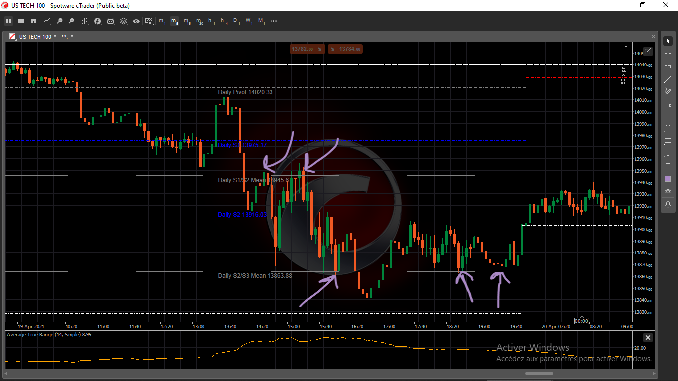Open the rectangle shapes tool dropdown
Screen dimensions: 678x381
coord(668,141)
